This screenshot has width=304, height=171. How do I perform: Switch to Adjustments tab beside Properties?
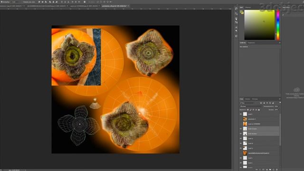click(x=251, y=43)
